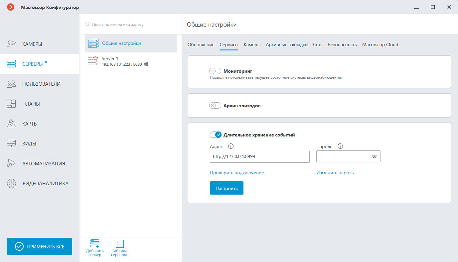
Task: Switch to the Архивные закладки tab
Action: pos(287,44)
